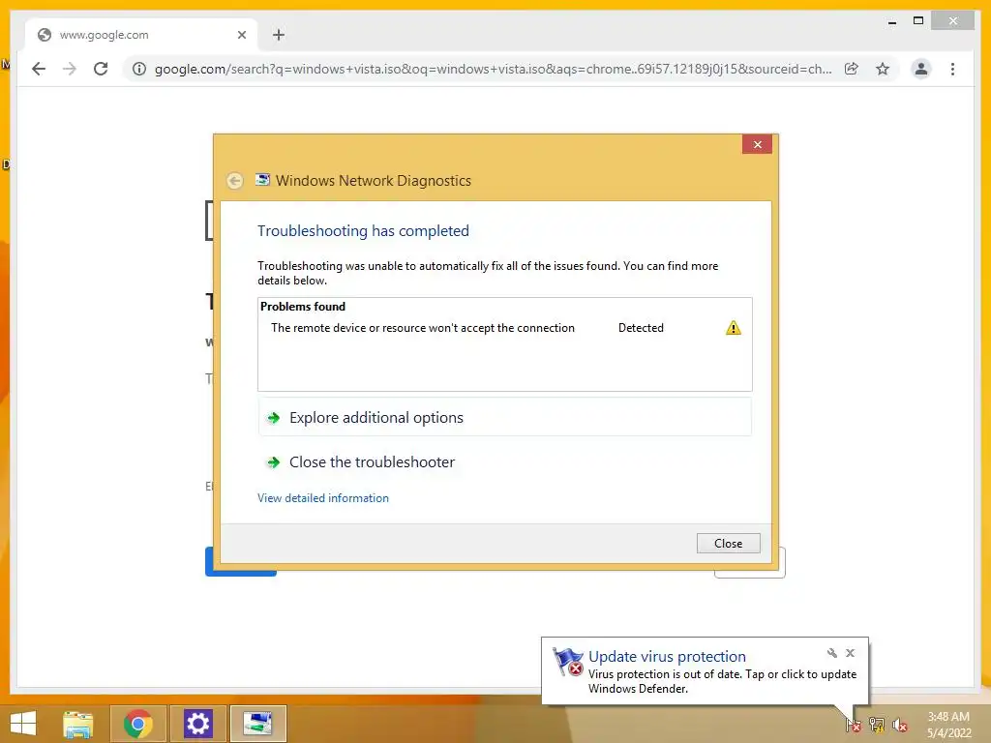Open a new Chrome tab
The height and width of the screenshot is (743, 991).
[279, 35]
